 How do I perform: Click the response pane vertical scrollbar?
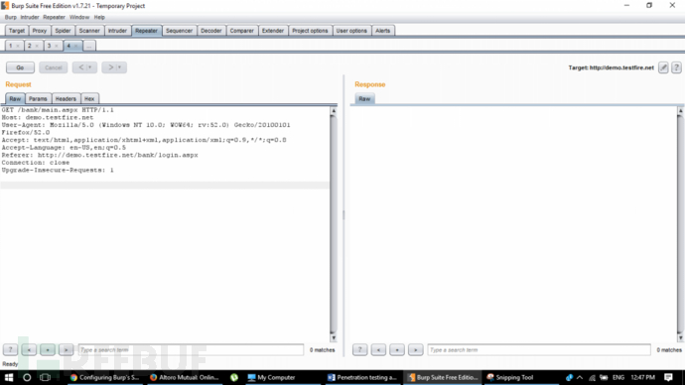coord(680,224)
